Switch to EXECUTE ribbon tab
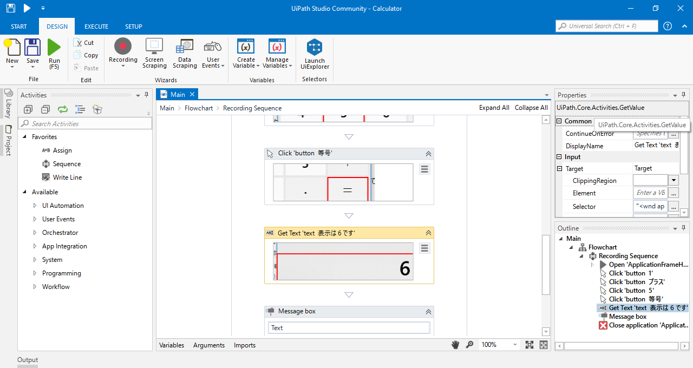This screenshot has height=368, width=693. tap(96, 27)
